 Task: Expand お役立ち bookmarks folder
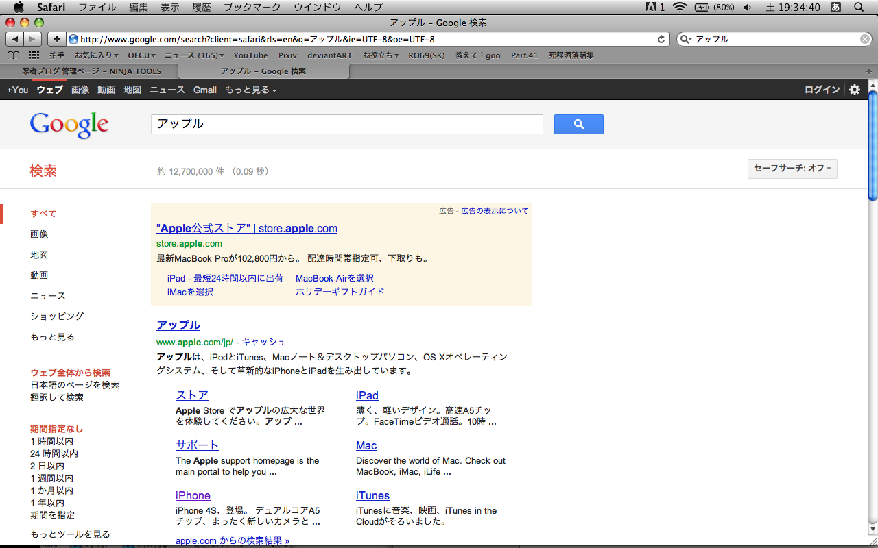[x=381, y=55]
